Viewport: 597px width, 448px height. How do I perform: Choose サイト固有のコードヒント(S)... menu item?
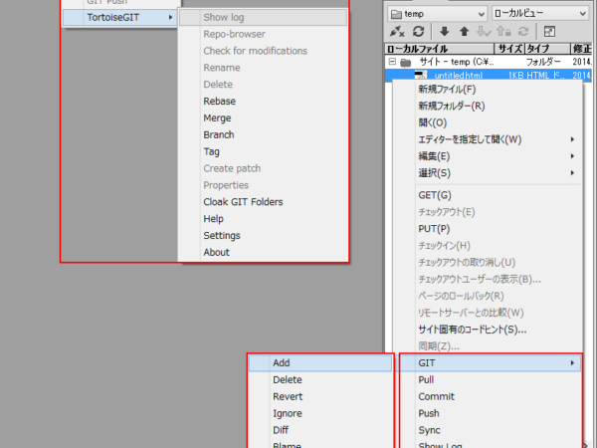[472, 330]
